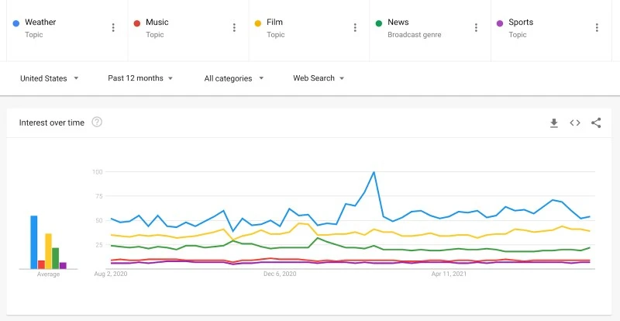
Task: Open the Weather topic three-dot menu
Action: pos(113,28)
